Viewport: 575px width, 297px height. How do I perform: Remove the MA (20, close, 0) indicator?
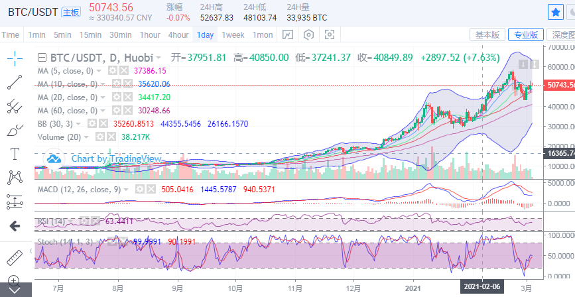[127, 97]
